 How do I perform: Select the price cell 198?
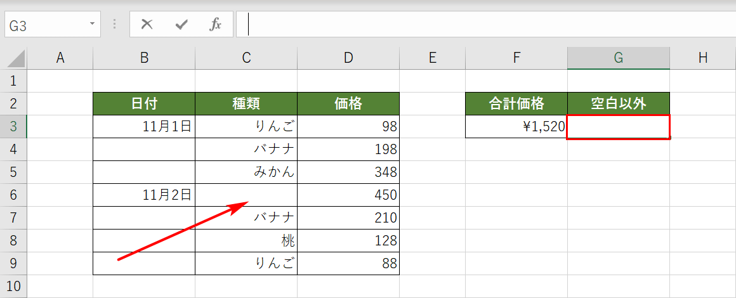(348, 149)
